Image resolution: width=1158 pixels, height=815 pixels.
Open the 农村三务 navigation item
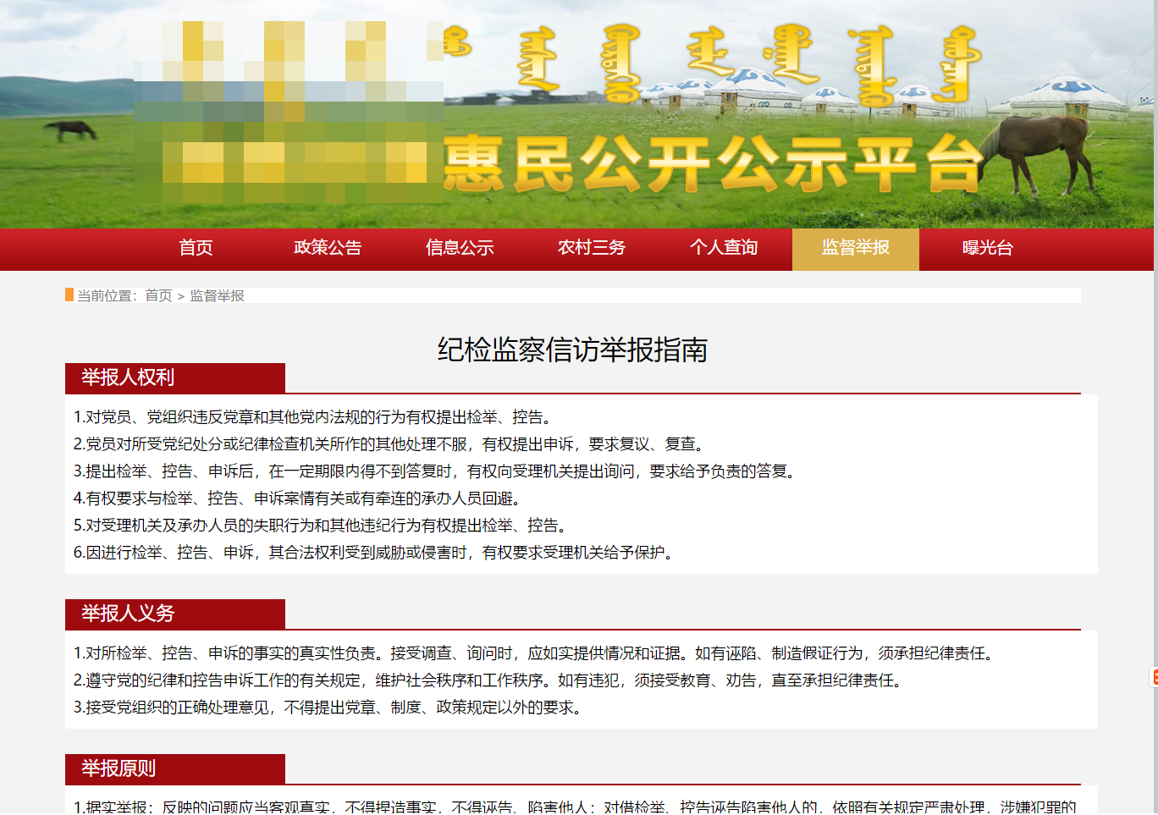pos(592,249)
